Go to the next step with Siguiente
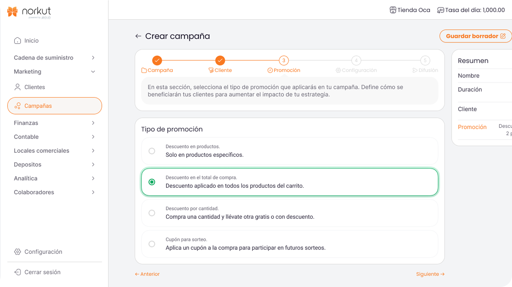 [x=430, y=274]
